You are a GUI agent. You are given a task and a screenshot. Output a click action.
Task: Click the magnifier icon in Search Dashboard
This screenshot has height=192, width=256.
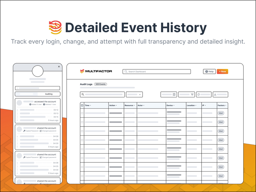tap(126, 72)
